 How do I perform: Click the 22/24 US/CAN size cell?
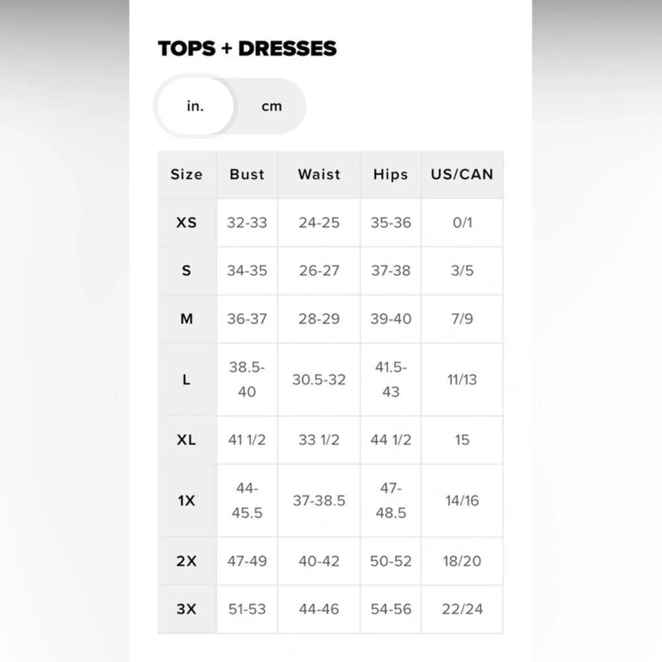tap(462, 609)
